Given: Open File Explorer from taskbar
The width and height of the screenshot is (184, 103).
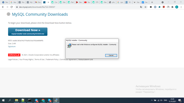Looking at the screenshot, I should click(16, 100).
